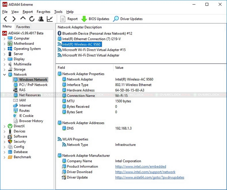Expand the Server tree node
The height and width of the screenshot is (190, 227).
click(x=5, y=54)
